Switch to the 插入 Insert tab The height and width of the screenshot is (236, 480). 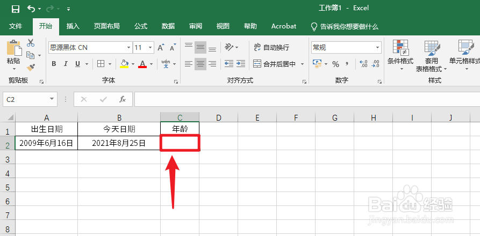(73, 26)
